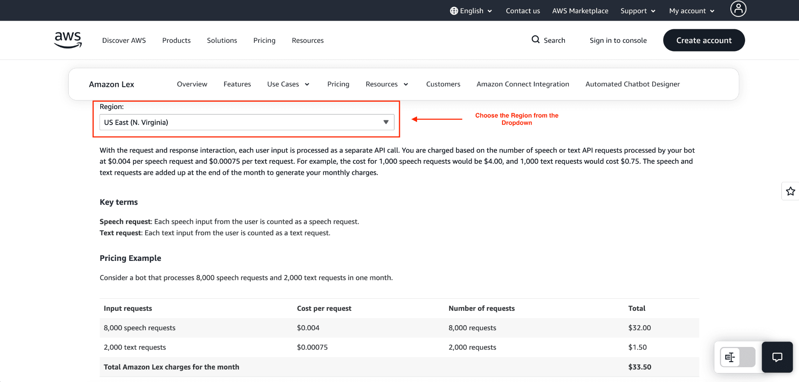Viewport: 799px width, 382px height.
Task: Click the 'Total' column header
Action: pyautogui.click(x=637, y=308)
